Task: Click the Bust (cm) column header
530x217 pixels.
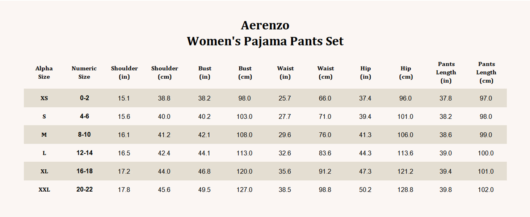Action: point(245,72)
